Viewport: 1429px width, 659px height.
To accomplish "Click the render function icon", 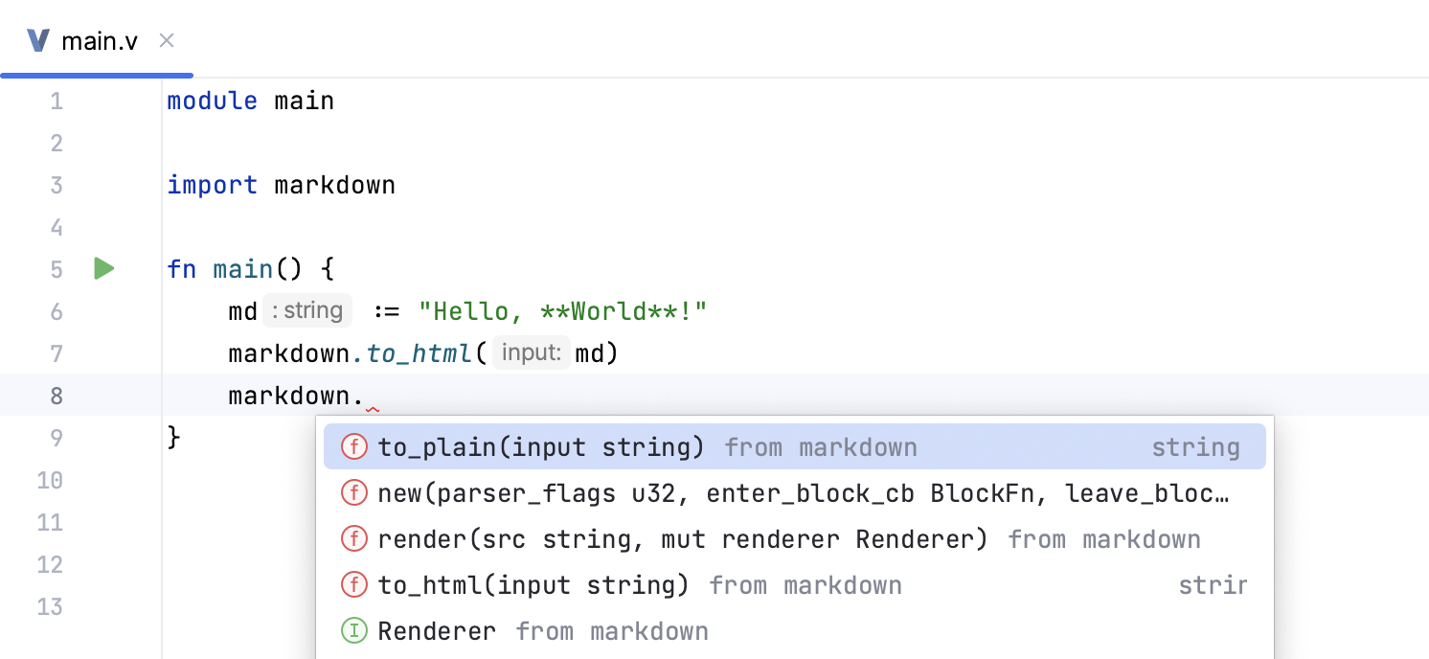I will 354,539.
